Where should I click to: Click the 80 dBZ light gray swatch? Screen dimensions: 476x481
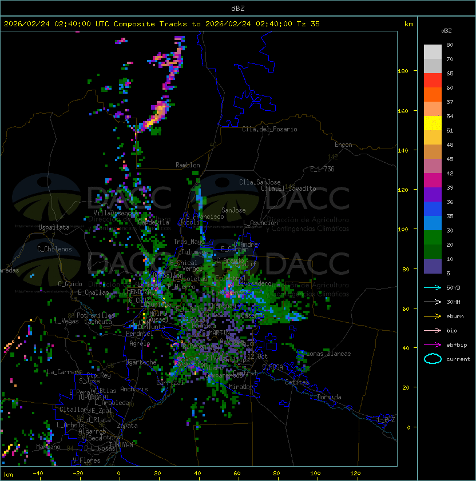pos(433,51)
